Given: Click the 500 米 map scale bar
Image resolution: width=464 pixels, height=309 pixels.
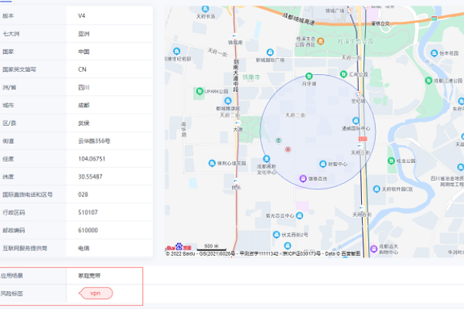Looking at the screenshot, I should tap(212, 247).
